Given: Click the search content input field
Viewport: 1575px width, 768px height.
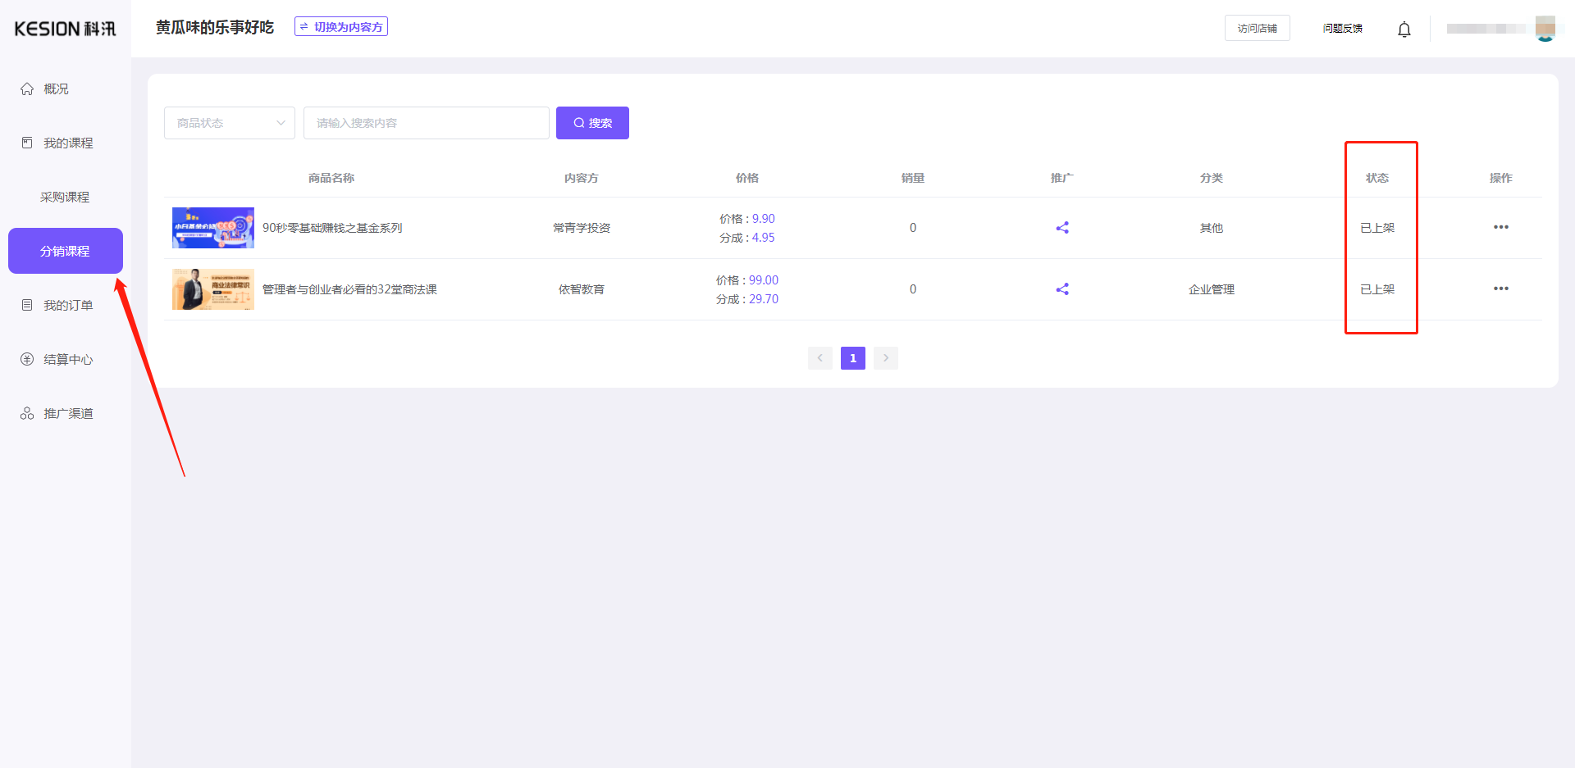Looking at the screenshot, I should pos(426,123).
